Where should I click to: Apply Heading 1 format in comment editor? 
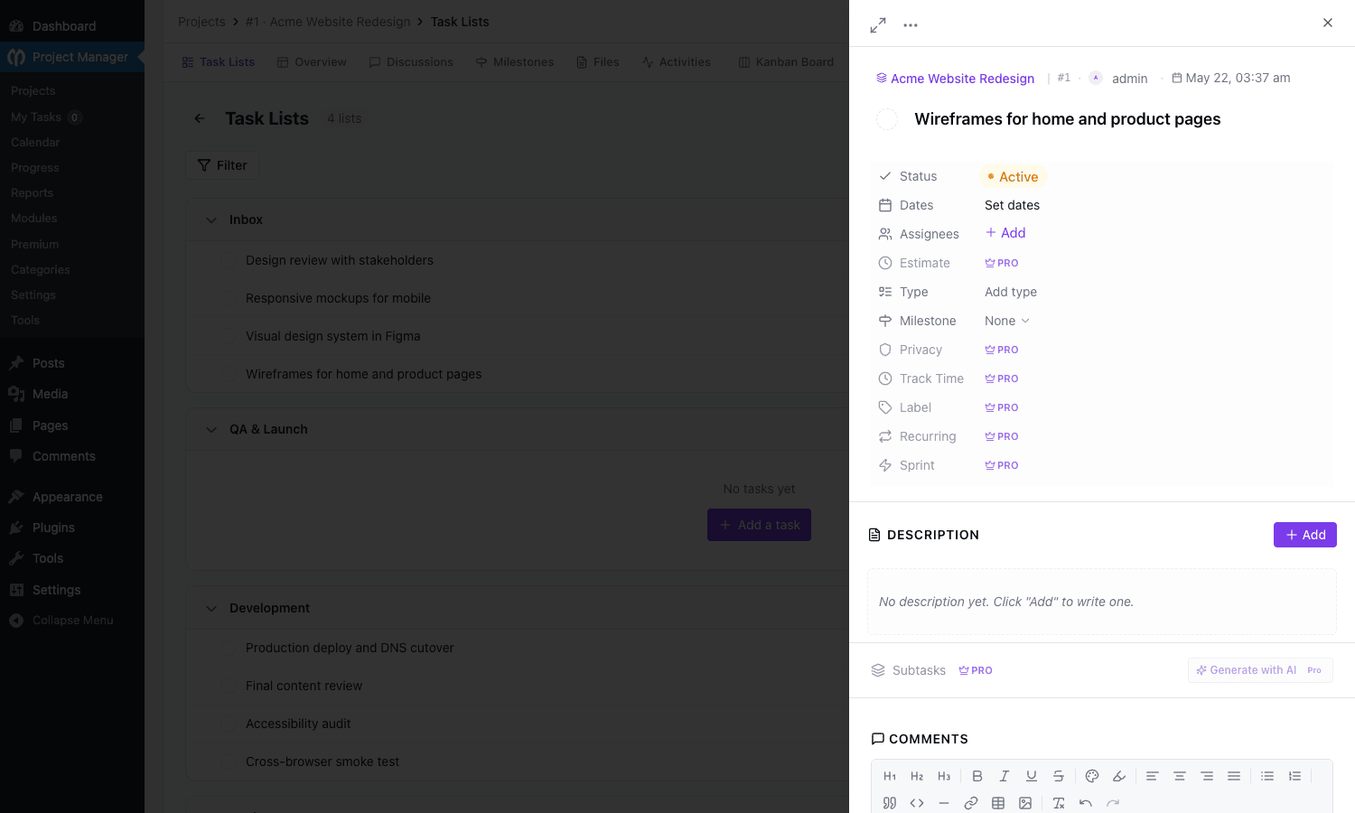[x=890, y=776]
